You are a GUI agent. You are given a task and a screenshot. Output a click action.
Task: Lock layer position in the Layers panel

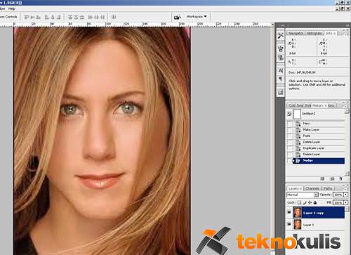click(x=310, y=202)
